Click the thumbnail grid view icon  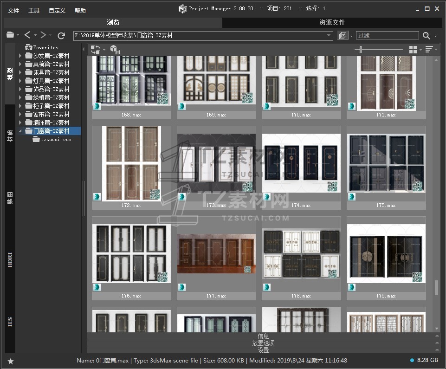pos(413,49)
